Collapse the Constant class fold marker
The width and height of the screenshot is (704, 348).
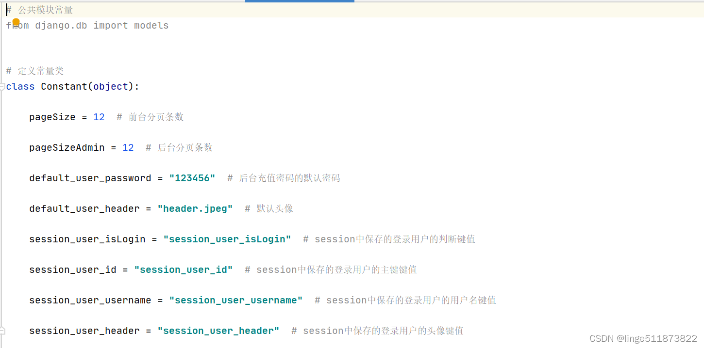pyautogui.click(x=2, y=87)
